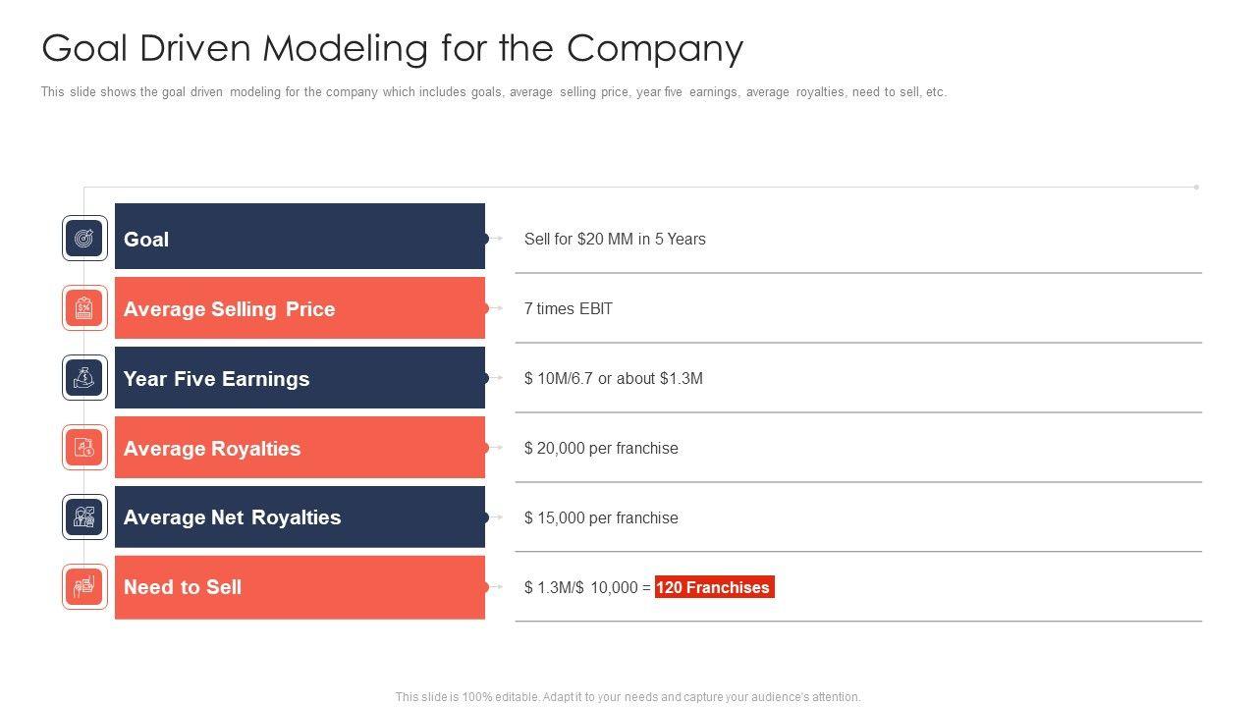Click the icon beside Average Net Royalties
Image resolution: width=1257 pixels, height=707 pixels.
coord(85,517)
